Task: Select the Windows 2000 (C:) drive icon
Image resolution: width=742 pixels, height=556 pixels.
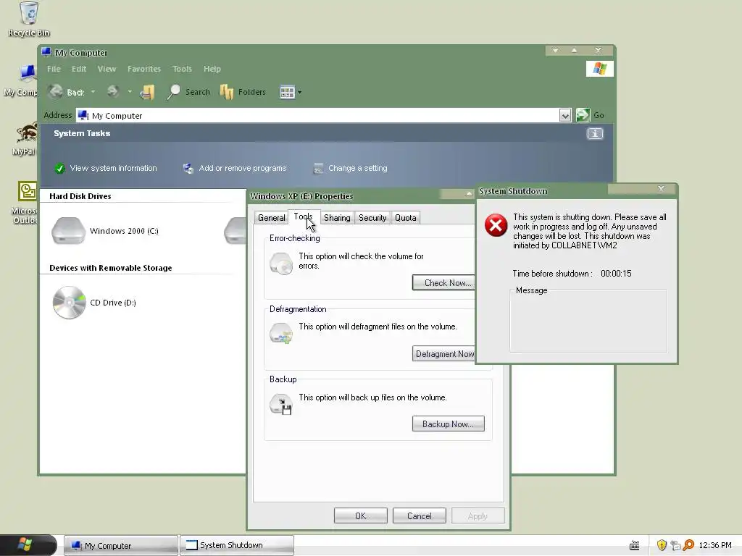Action: click(68, 231)
